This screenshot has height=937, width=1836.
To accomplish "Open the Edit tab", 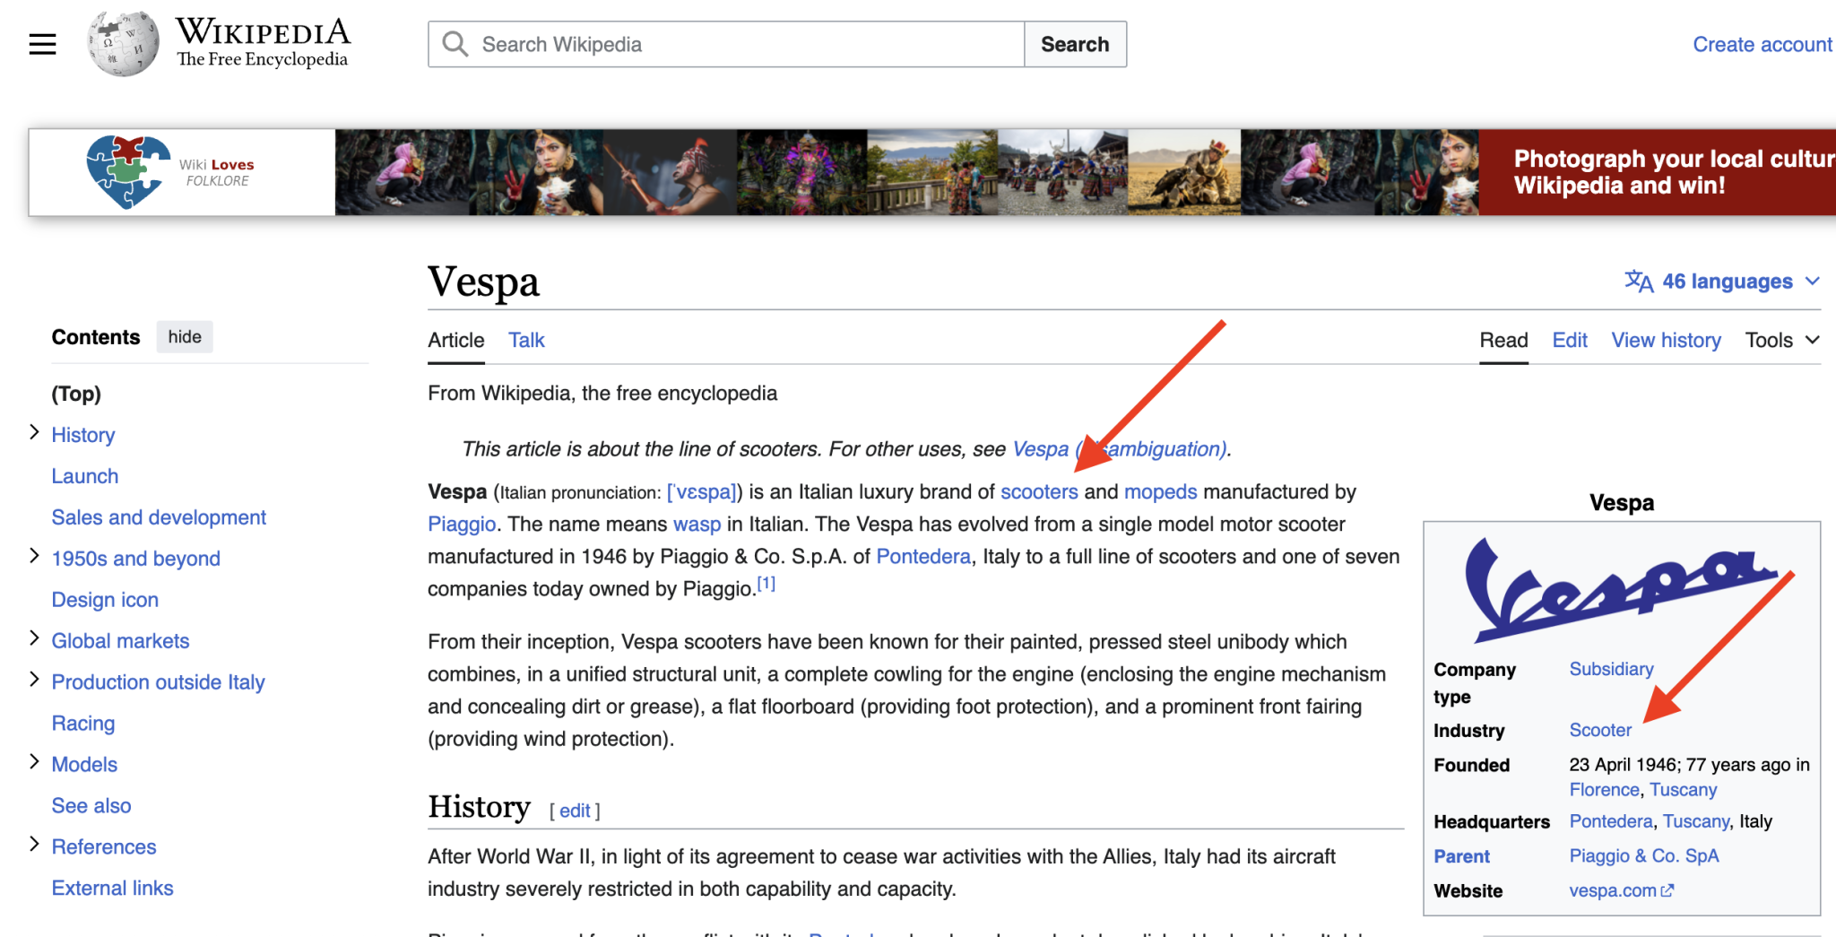I will [x=1570, y=341].
